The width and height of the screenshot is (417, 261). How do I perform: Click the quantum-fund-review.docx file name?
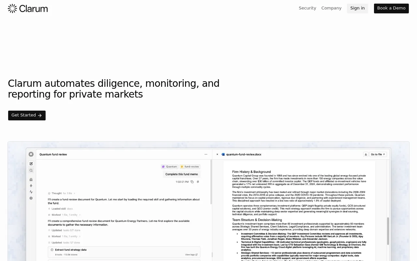(244, 154)
